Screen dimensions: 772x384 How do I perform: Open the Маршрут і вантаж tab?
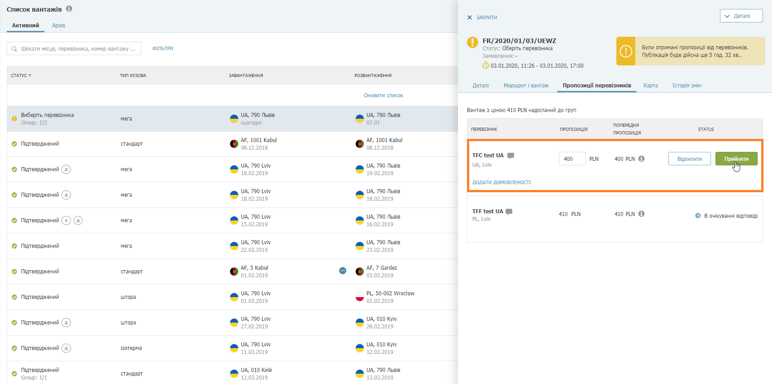pyautogui.click(x=526, y=86)
